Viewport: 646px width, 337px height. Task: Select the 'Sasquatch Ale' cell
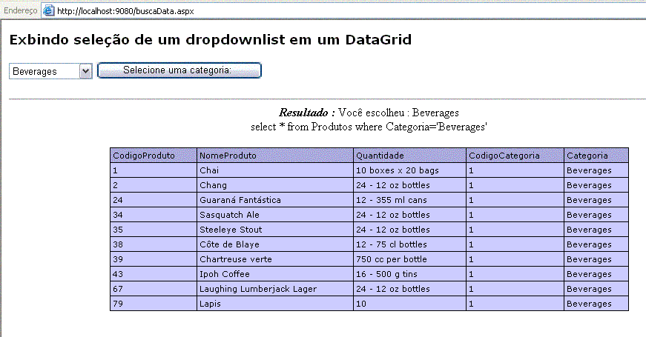click(275, 215)
